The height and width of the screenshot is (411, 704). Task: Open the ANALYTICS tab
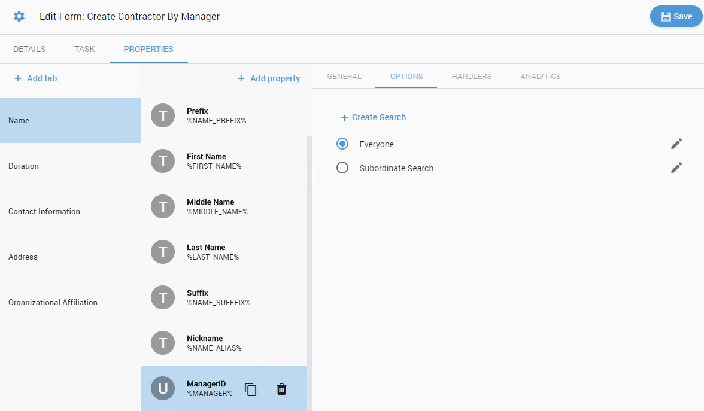click(x=540, y=76)
